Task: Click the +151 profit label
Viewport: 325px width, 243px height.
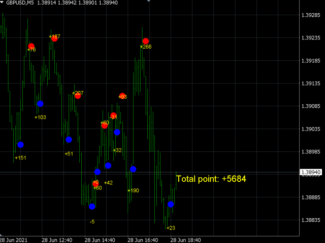Action: pyautogui.click(x=20, y=158)
